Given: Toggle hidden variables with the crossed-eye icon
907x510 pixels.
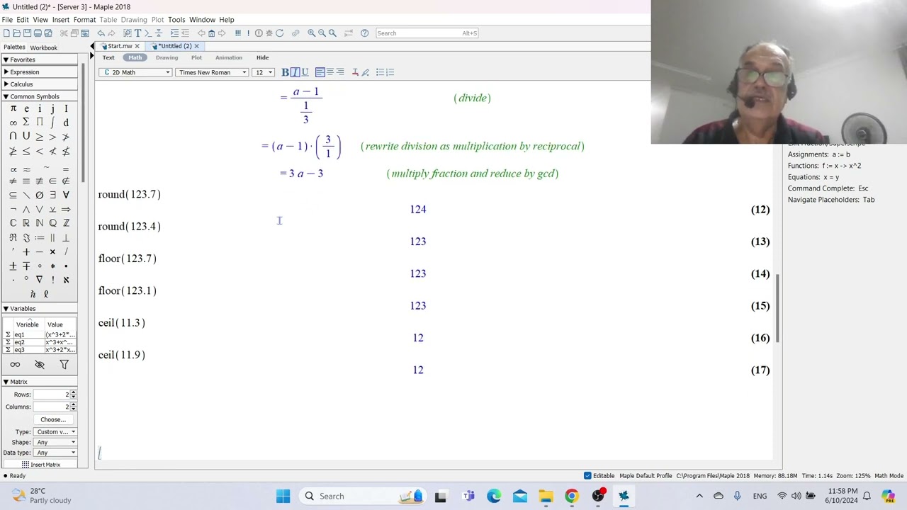Looking at the screenshot, I should coord(40,364).
